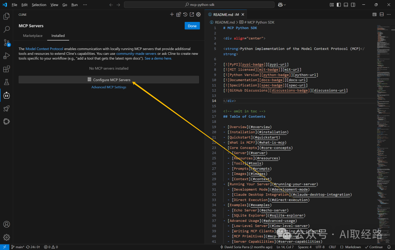
Task: Open the Selection menu
Action: [x=39, y=5]
